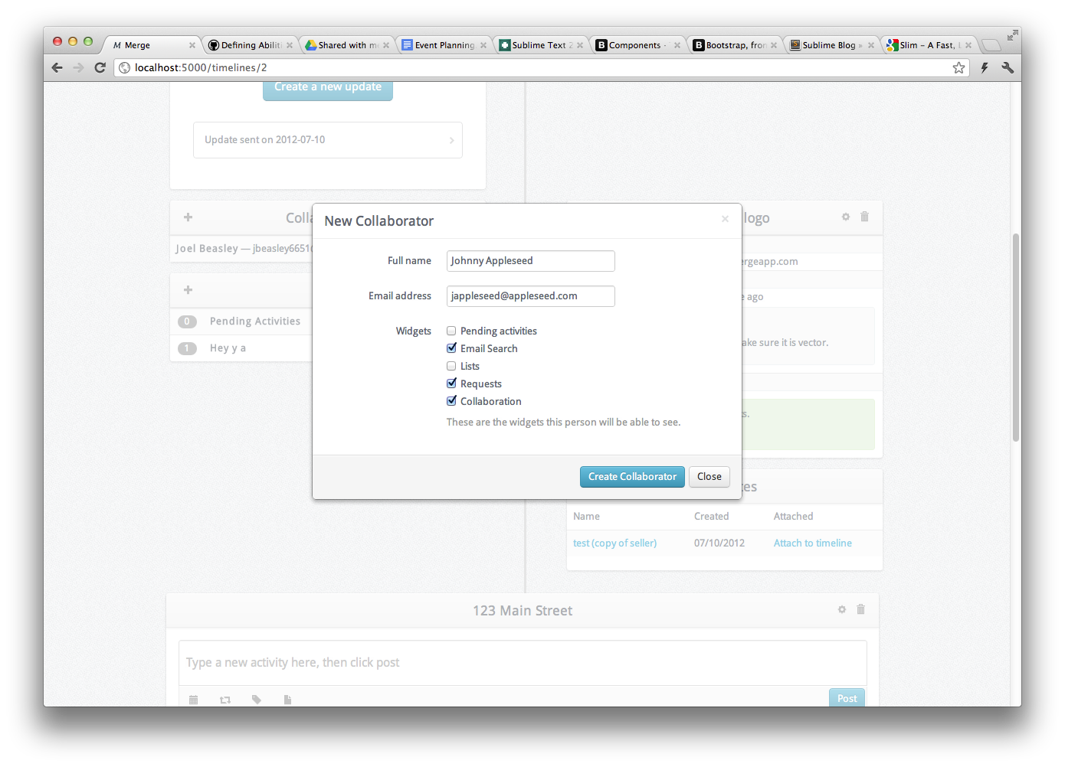The image size is (1065, 767).
Task: Close the New Collaborator dialog with X
Action: pyautogui.click(x=725, y=219)
